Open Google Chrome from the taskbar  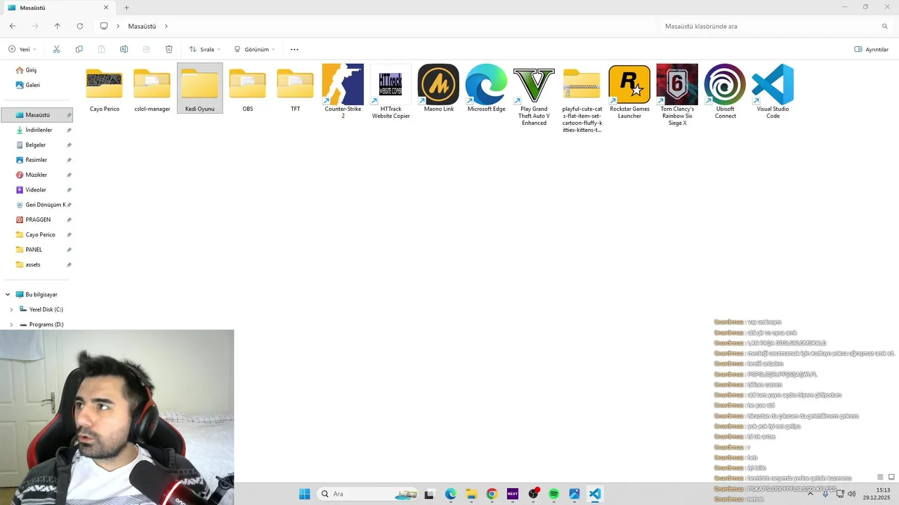pyautogui.click(x=492, y=494)
